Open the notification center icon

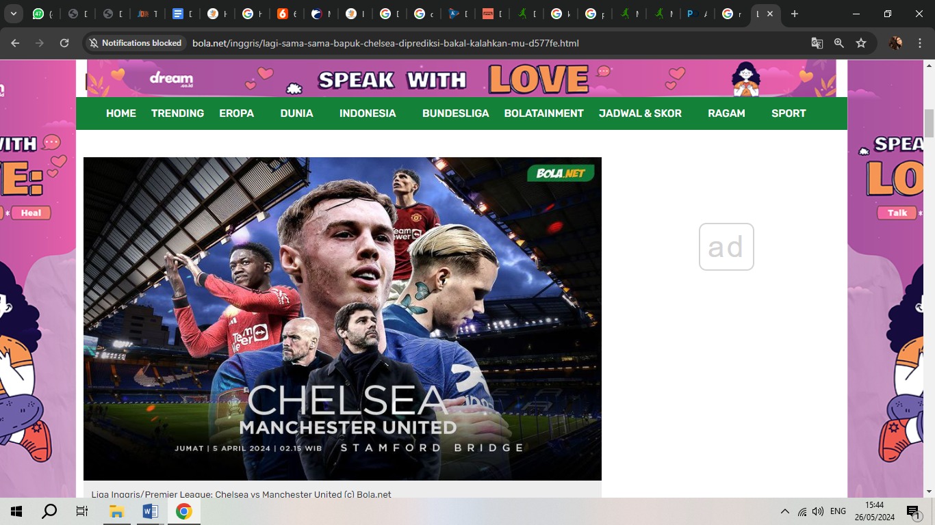pos(913,511)
